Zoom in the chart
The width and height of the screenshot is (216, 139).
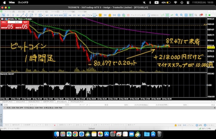click(177, 15)
